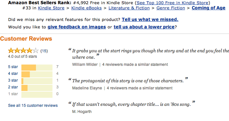This screenshot has width=229, height=121.
Task: Open the Top 100 Free Kindle Store link
Action: (x=173, y=3)
